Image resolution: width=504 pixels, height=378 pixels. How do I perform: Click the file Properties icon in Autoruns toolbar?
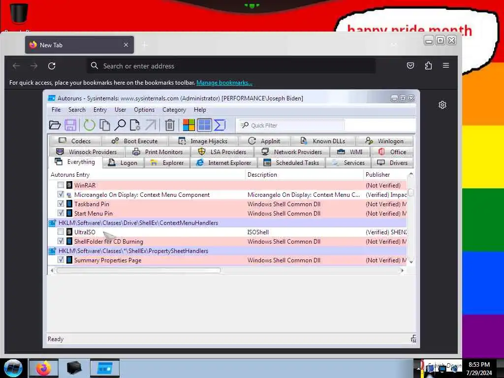135,125
